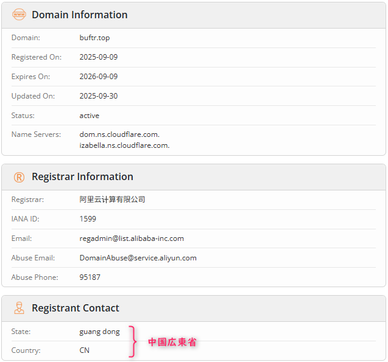Click the DomainAbuse@service.aliyun.com abuse email
388x362 pixels.
(x=138, y=258)
